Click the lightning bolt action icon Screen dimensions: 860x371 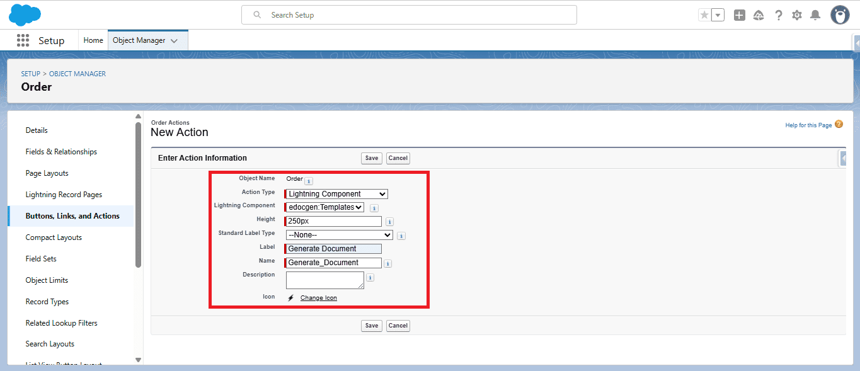point(290,298)
